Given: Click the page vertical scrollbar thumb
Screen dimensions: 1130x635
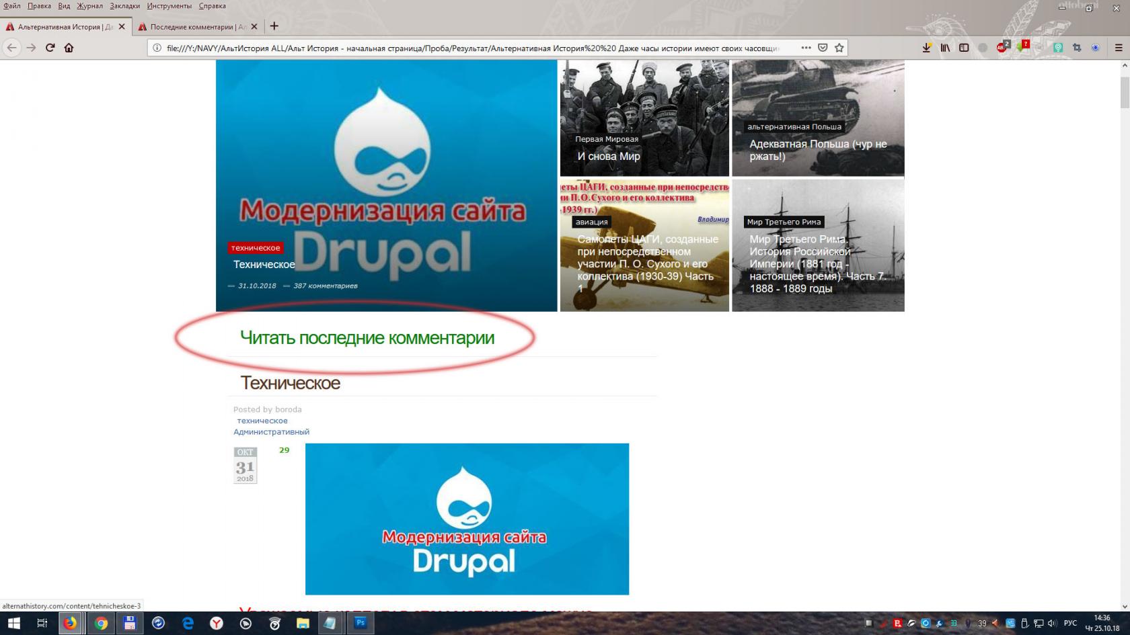Looking at the screenshot, I should (x=1125, y=92).
